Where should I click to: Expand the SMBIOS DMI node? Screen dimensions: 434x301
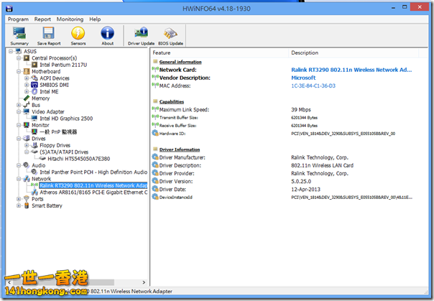(27, 85)
